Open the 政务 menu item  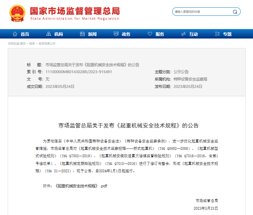pos(126,34)
